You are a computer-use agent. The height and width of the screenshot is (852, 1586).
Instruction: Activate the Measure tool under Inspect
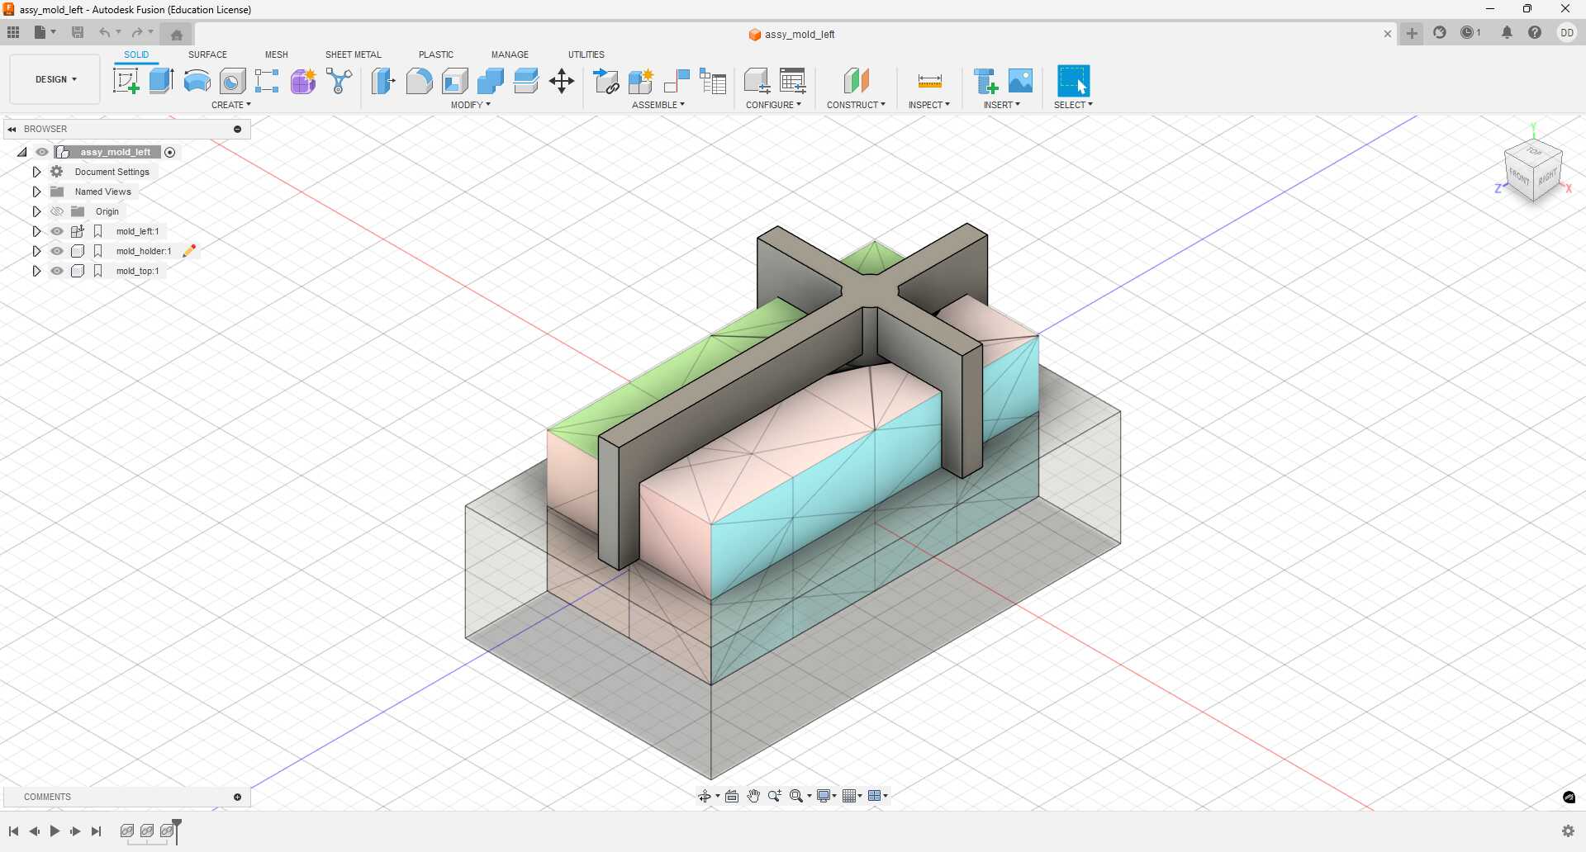click(928, 80)
